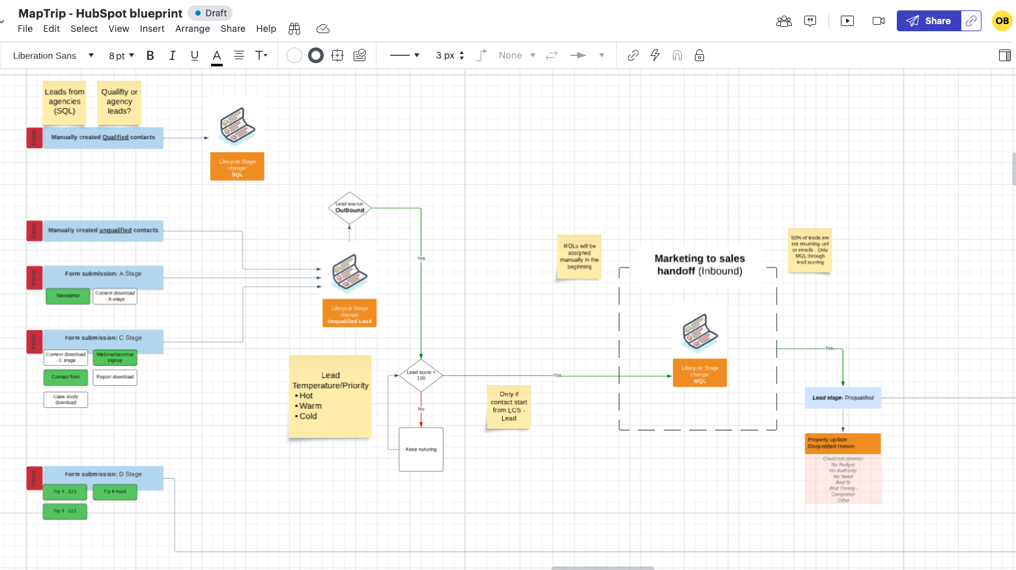
Task: Click the insert link icon in toolbar
Action: coord(632,55)
